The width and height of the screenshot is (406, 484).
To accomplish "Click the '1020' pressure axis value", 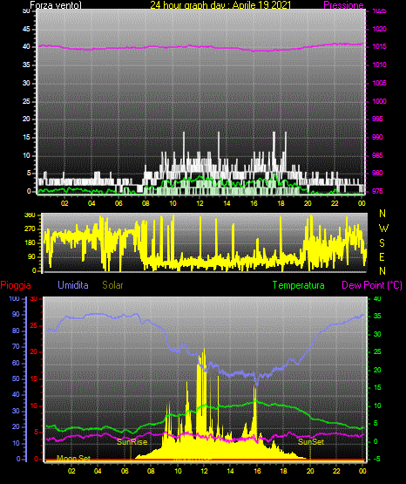I will pos(379,29).
